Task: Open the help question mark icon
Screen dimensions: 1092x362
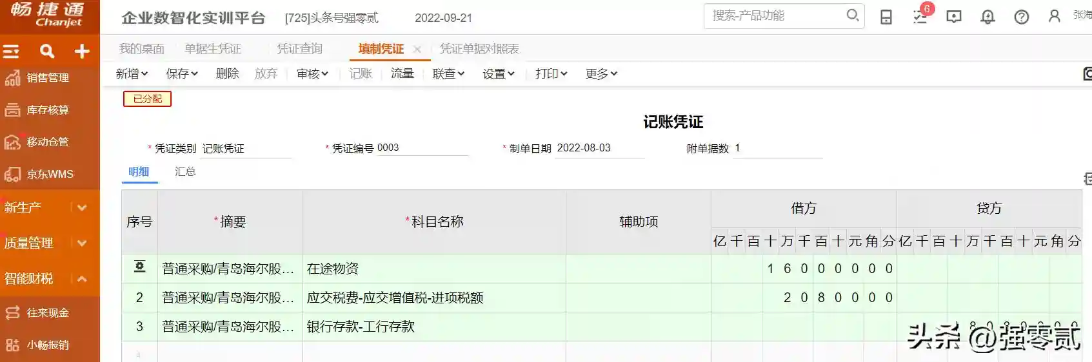Action: pos(1022,17)
